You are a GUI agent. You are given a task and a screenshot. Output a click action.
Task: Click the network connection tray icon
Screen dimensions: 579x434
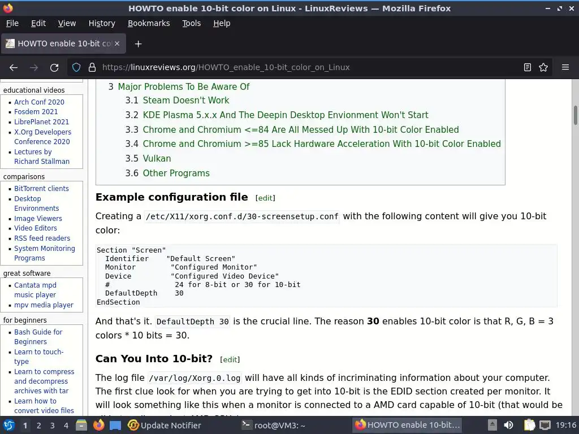(545, 425)
